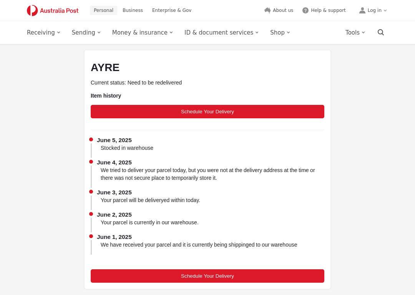The height and width of the screenshot is (295, 415).
Task: Expand the Receiving menu
Action: pos(43,33)
